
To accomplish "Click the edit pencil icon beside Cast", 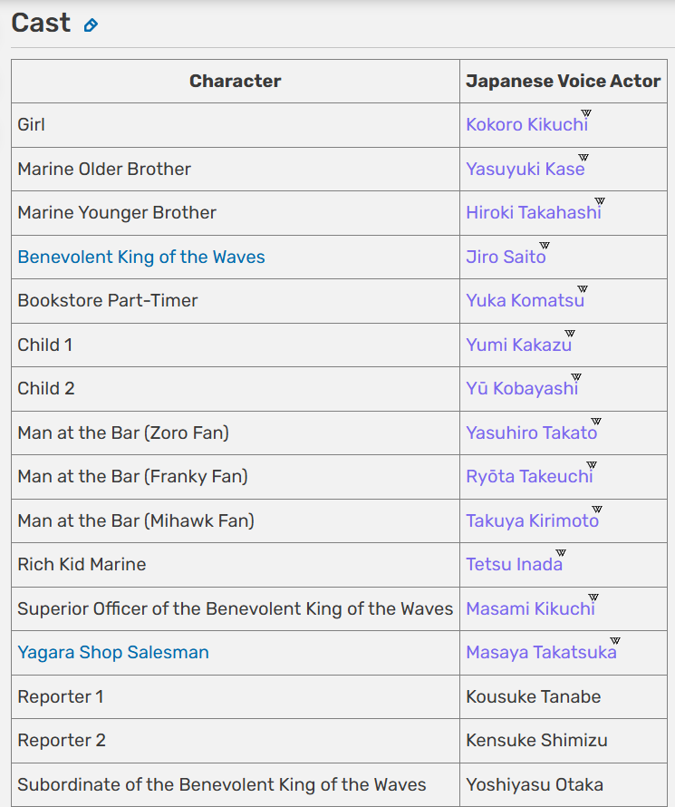I will (91, 24).
